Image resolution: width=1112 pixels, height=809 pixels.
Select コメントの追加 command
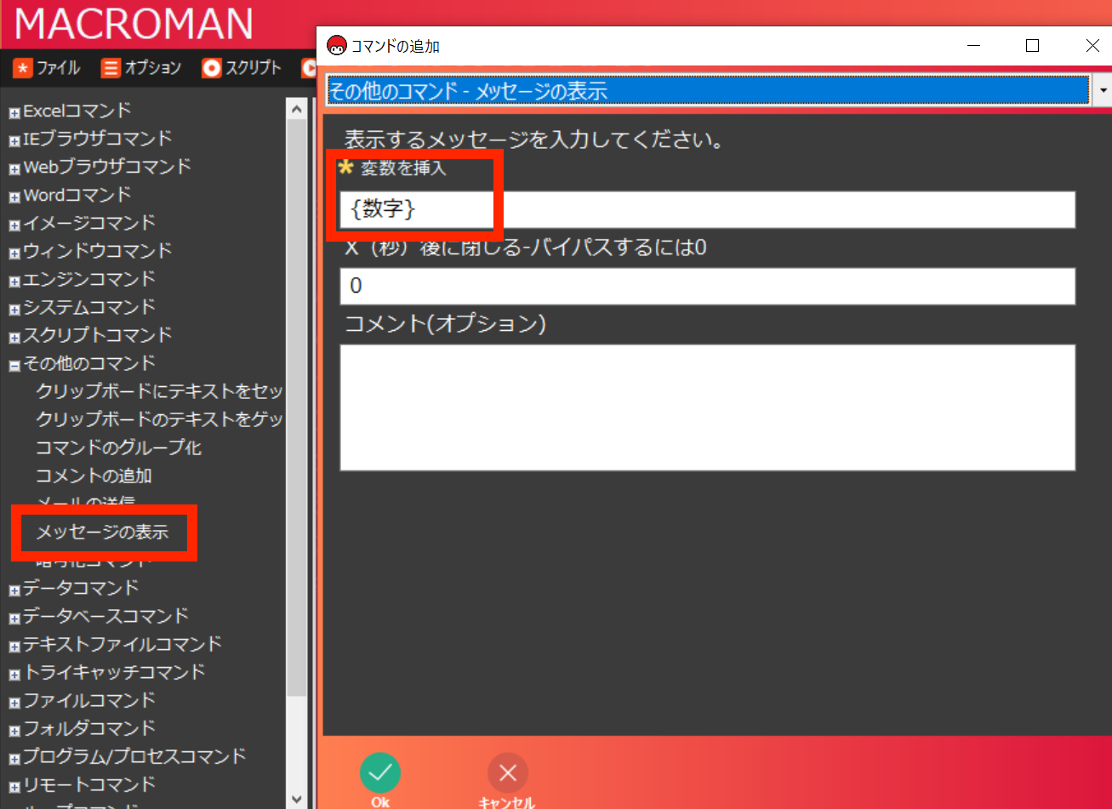click(x=94, y=476)
